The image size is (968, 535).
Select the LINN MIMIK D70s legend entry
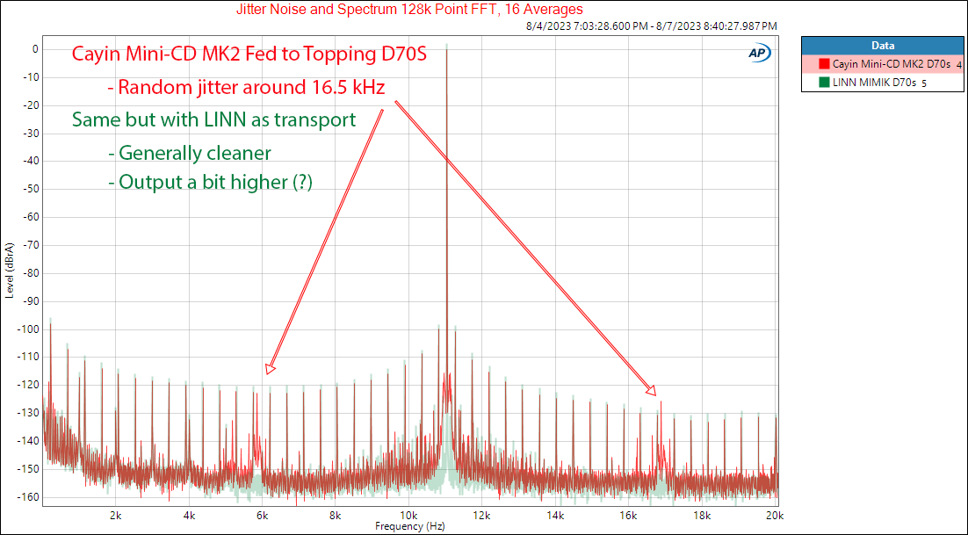(882, 83)
